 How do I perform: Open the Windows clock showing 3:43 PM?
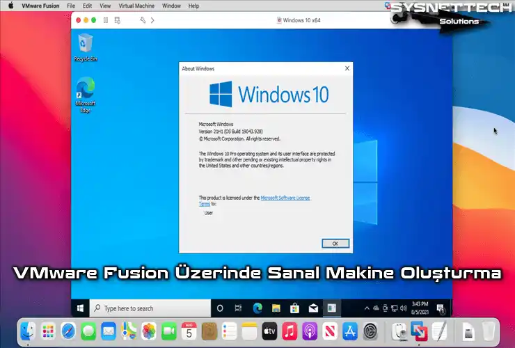(420, 308)
